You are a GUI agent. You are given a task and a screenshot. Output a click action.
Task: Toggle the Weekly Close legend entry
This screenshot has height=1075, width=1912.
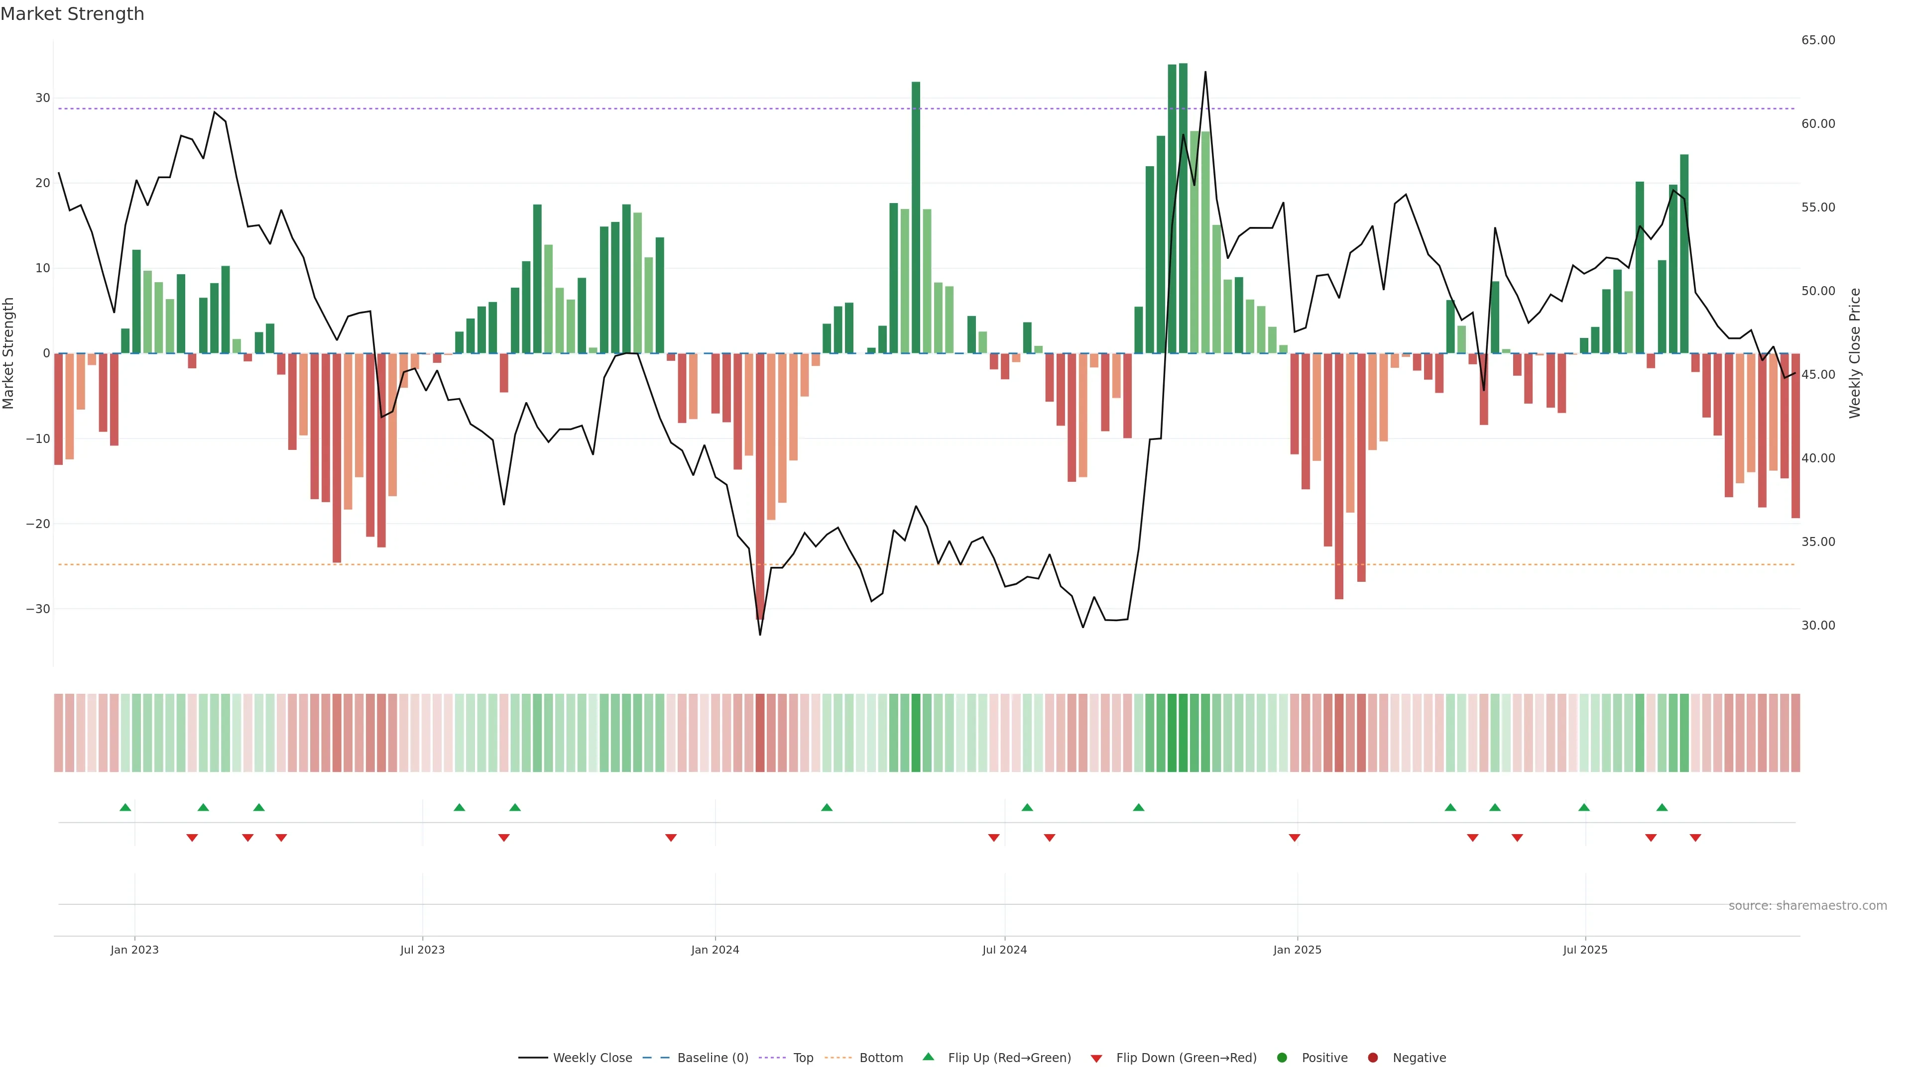(593, 1058)
